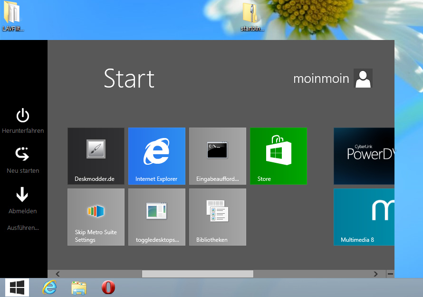The height and width of the screenshot is (297, 423).
Task: Open Opera browser from the taskbar
Action: (x=108, y=287)
